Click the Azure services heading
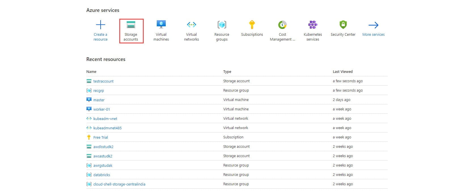The height and width of the screenshot is (194, 462). coord(103,10)
